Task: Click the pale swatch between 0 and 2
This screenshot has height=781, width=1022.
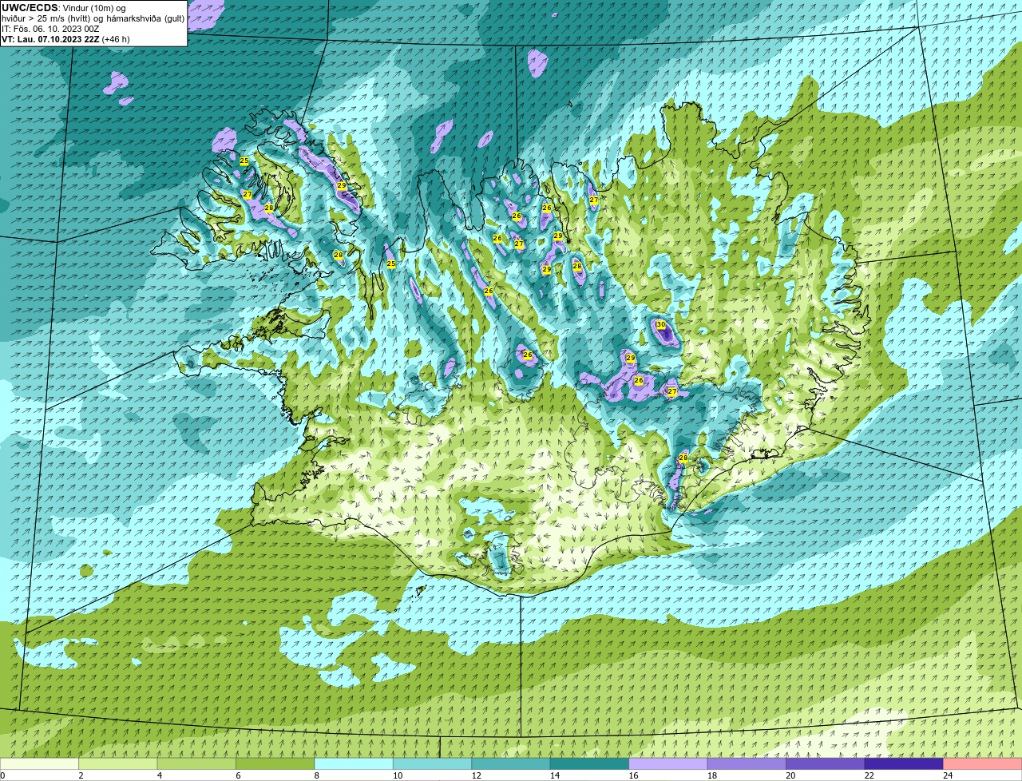Action: pos(40,764)
